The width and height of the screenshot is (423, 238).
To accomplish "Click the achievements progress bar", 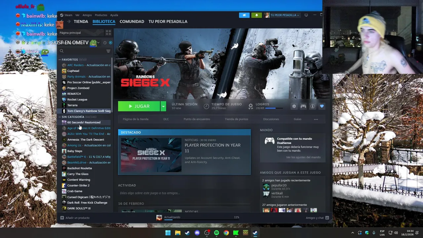I will coord(275,108).
